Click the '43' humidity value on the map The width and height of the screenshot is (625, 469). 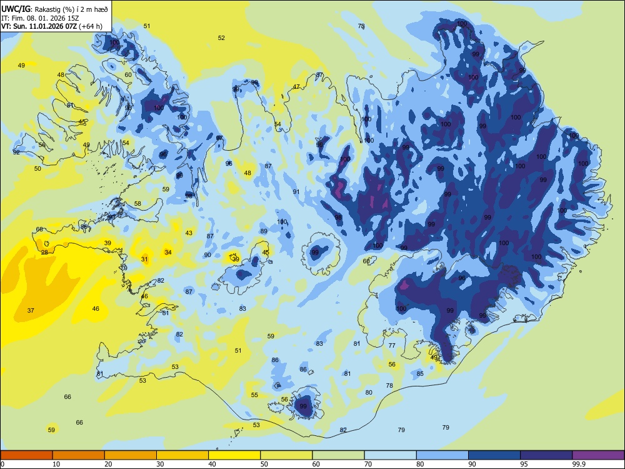coord(189,233)
